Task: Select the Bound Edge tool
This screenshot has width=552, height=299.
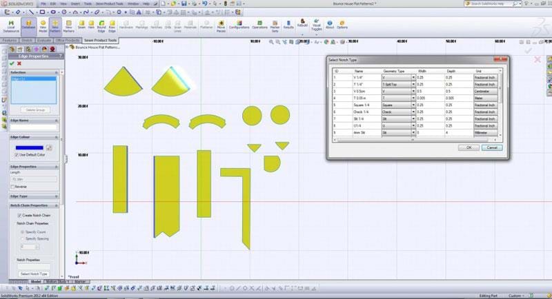Action: (x=101, y=26)
